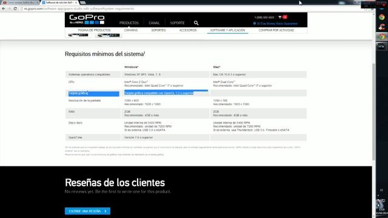Viewport: 388px width, 218px height.
Task: Click the Disco duro row label
Action: 75,123
